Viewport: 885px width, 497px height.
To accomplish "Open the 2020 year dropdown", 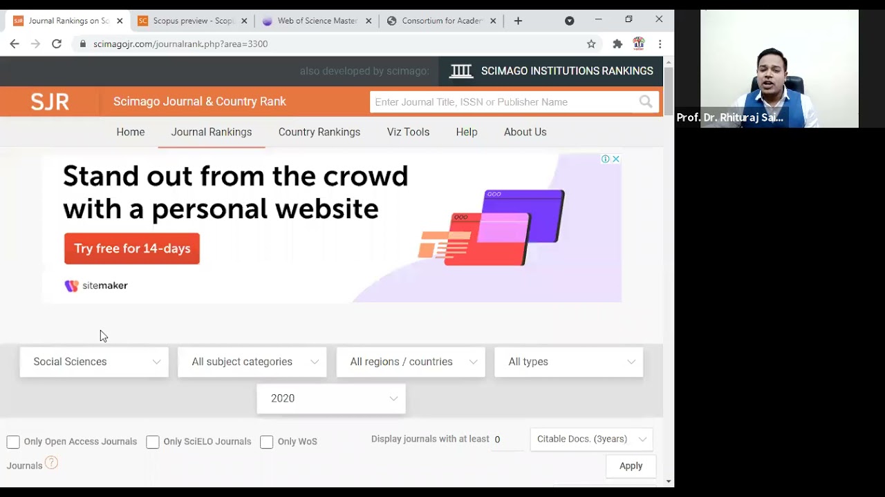I will [331, 398].
